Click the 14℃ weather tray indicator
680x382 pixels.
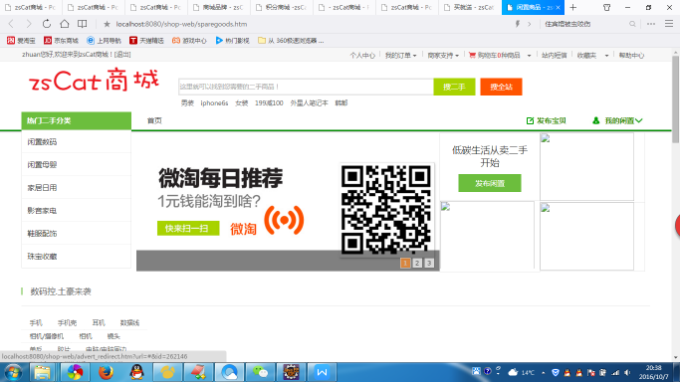(522, 372)
